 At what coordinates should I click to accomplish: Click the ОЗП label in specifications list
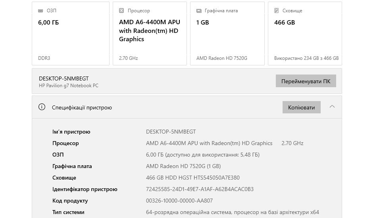(58, 155)
